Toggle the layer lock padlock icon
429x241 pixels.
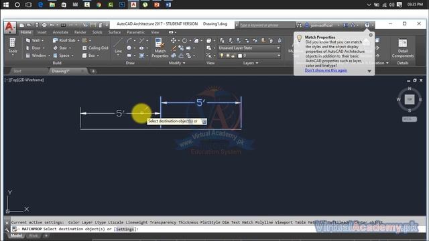pos(233,56)
